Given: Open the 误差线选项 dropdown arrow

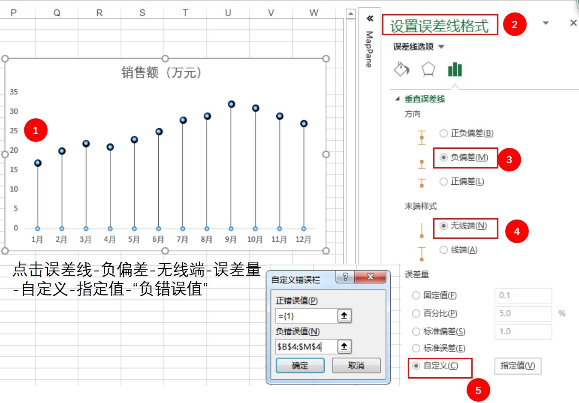Looking at the screenshot, I should click(441, 47).
